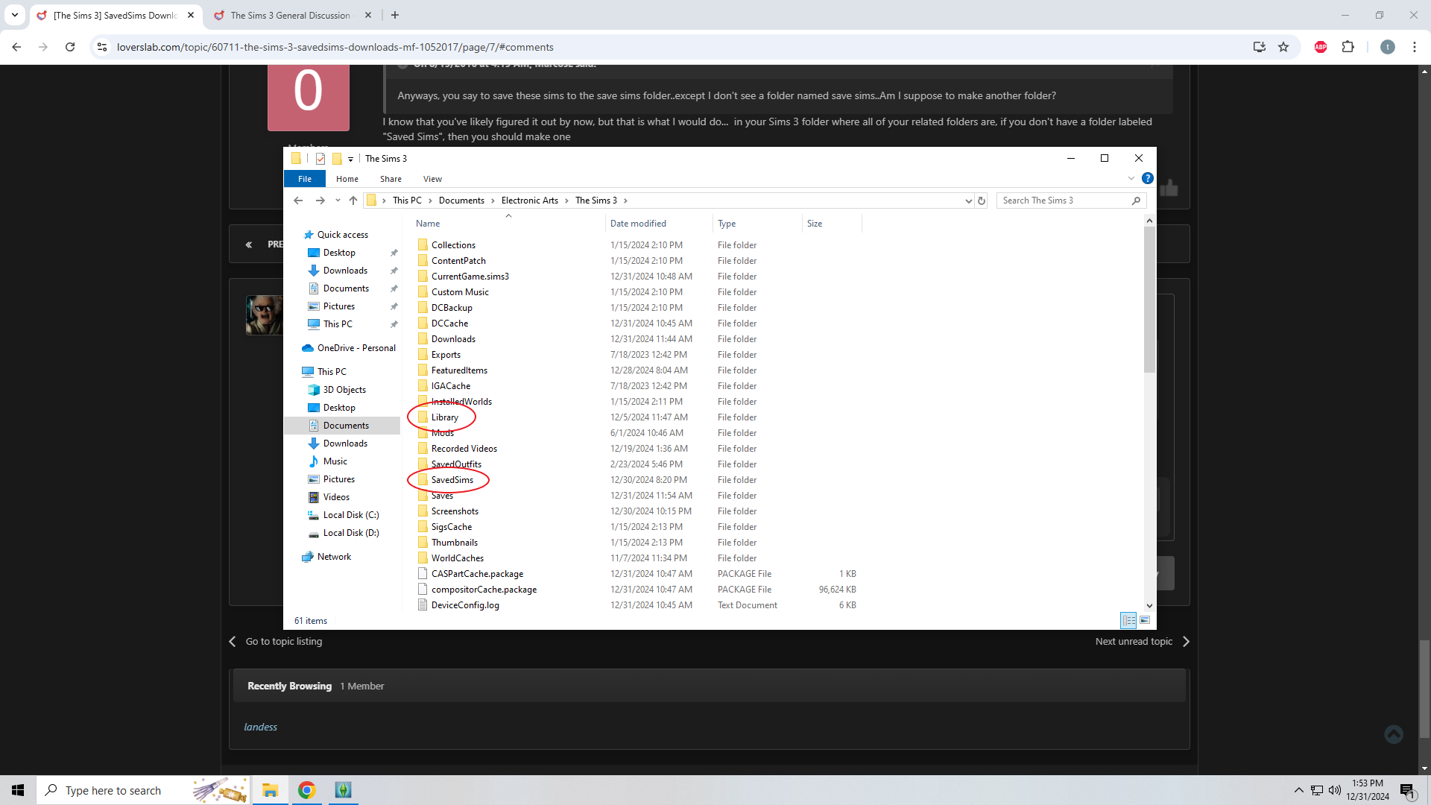Viewport: 1431px width, 805px height.
Task: Close the SavedSims Downloads browser tab
Action: (x=191, y=15)
